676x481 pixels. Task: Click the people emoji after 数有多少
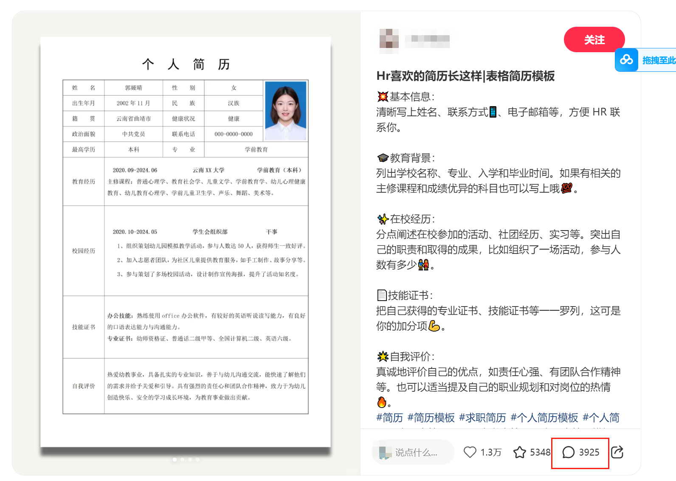pyautogui.click(x=423, y=264)
